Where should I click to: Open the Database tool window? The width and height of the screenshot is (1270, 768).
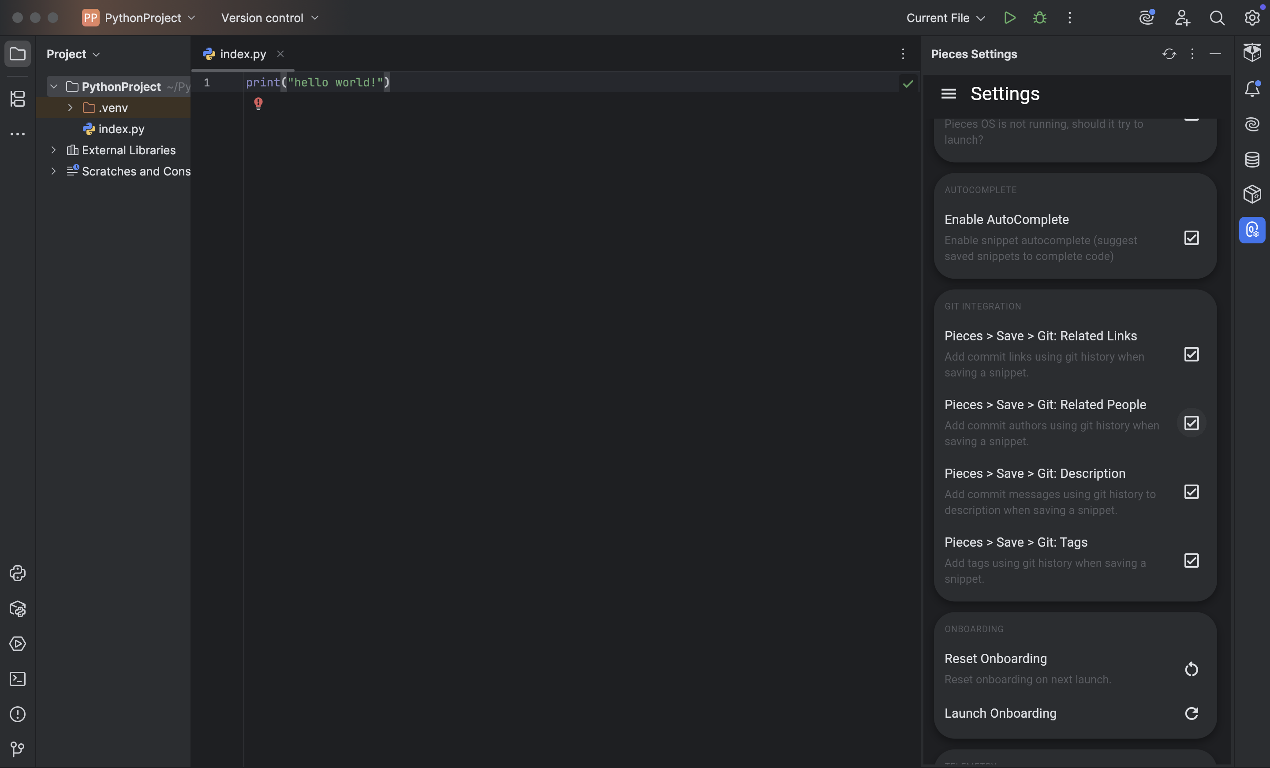(x=1252, y=159)
